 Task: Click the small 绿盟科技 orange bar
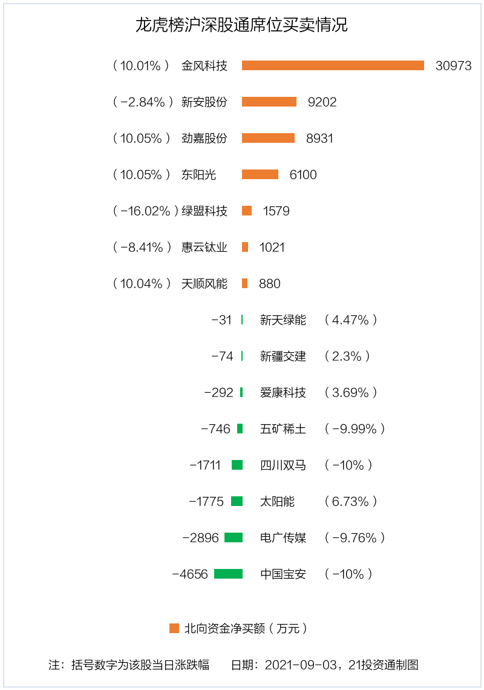coord(247,211)
